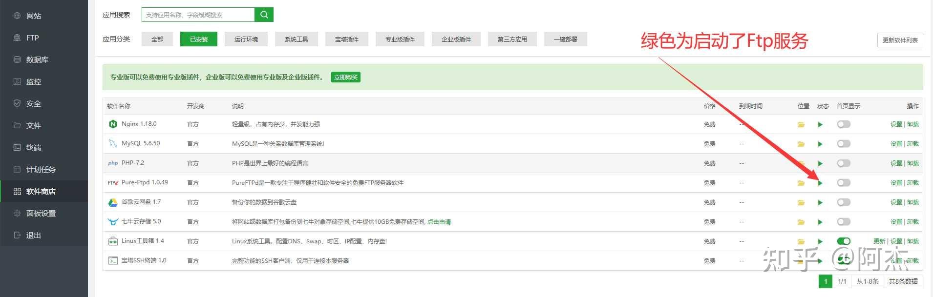Disable homepage display for Linux工具箱
This screenshot has width=933, height=297.
844,241
